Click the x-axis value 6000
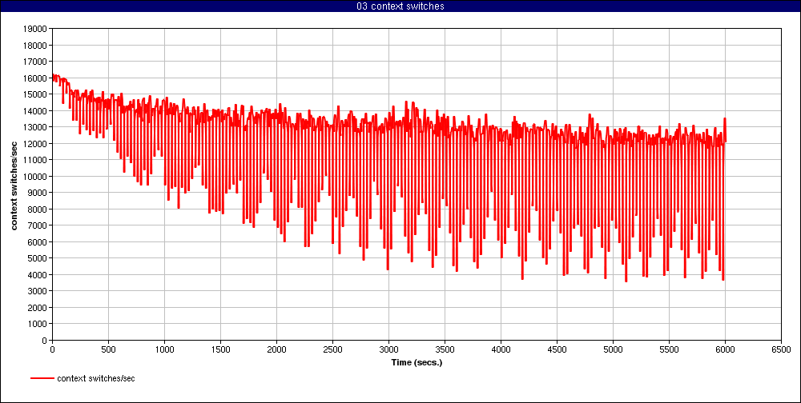801x403 pixels. (x=725, y=350)
